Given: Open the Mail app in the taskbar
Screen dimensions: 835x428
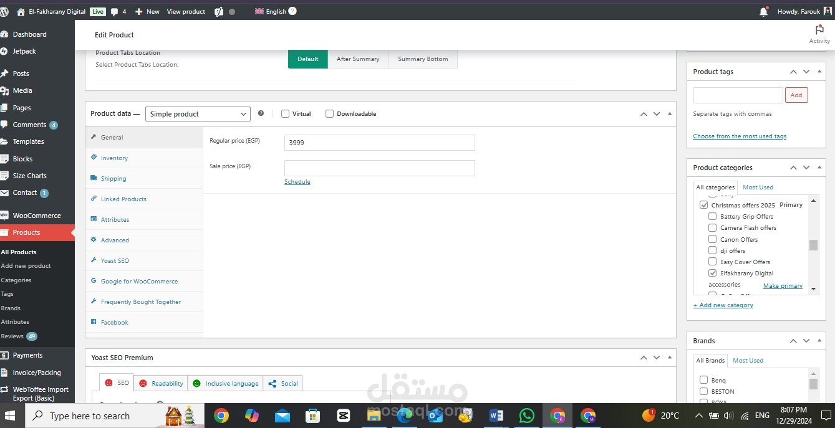Looking at the screenshot, I should point(282,416).
